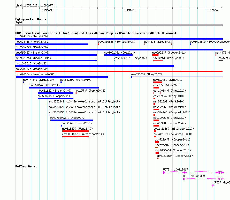Click esv3423424 (1000GenomesConsortiumPilotProject) label
The height and width of the screenshot is (200, 230).
(84, 107)
